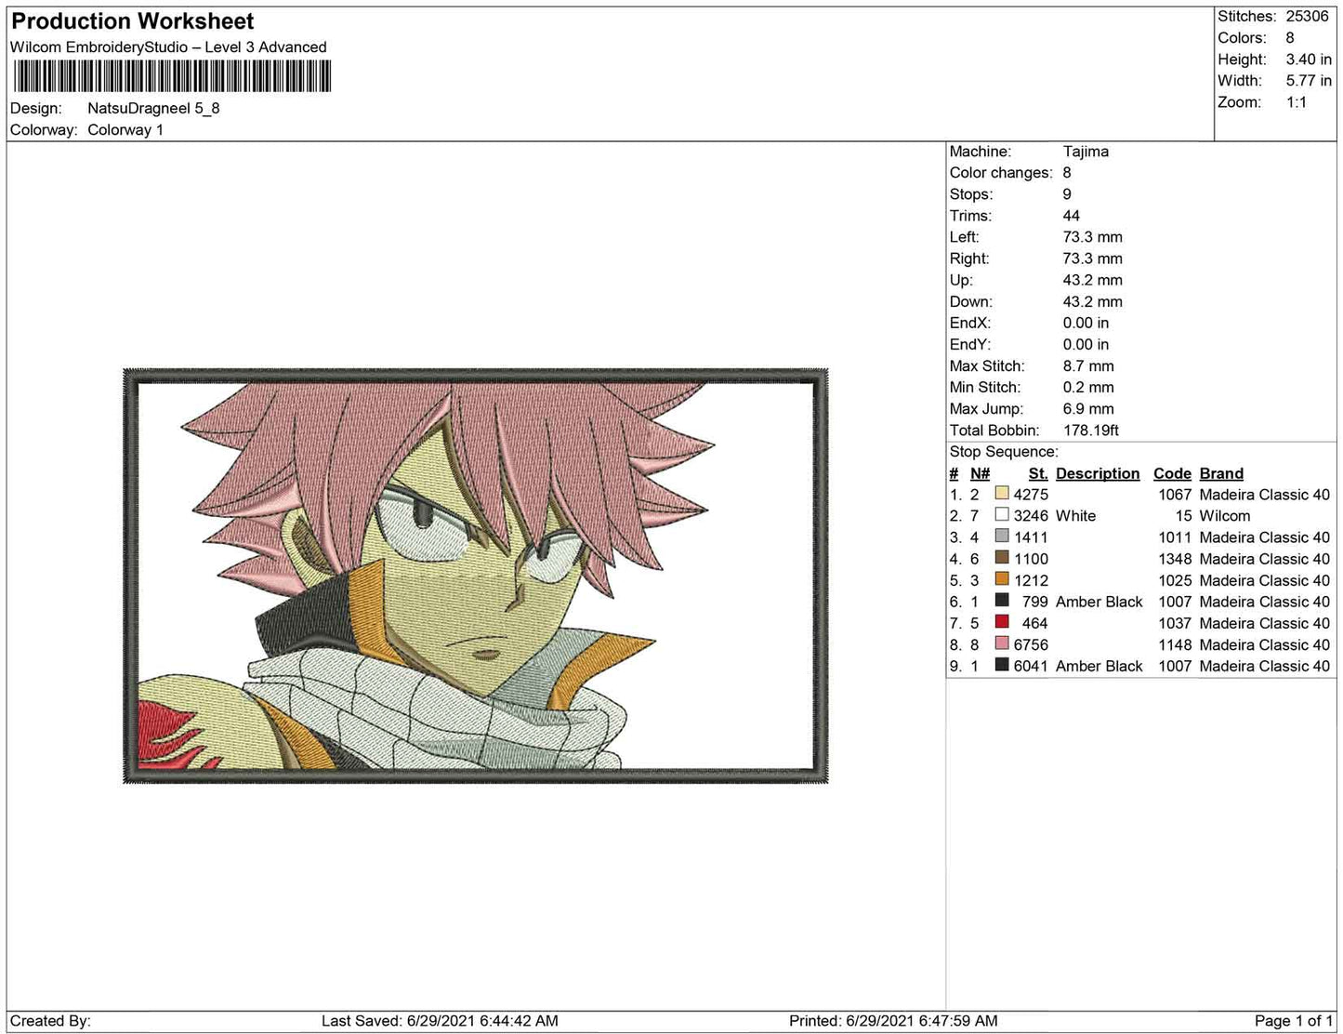
Task: Select the Min Stitch value "0.2 mm"
Action: (x=1088, y=387)
